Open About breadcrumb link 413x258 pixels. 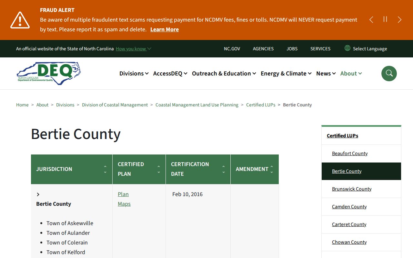click(x=42, y=105)
